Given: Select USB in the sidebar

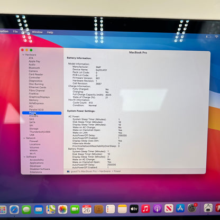Looking at the screenshot, I should pyautogui.click(x=32, y=135).
